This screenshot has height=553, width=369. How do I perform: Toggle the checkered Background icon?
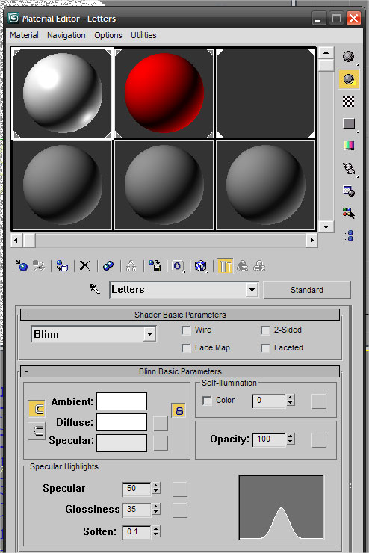(x=348, y=101)
